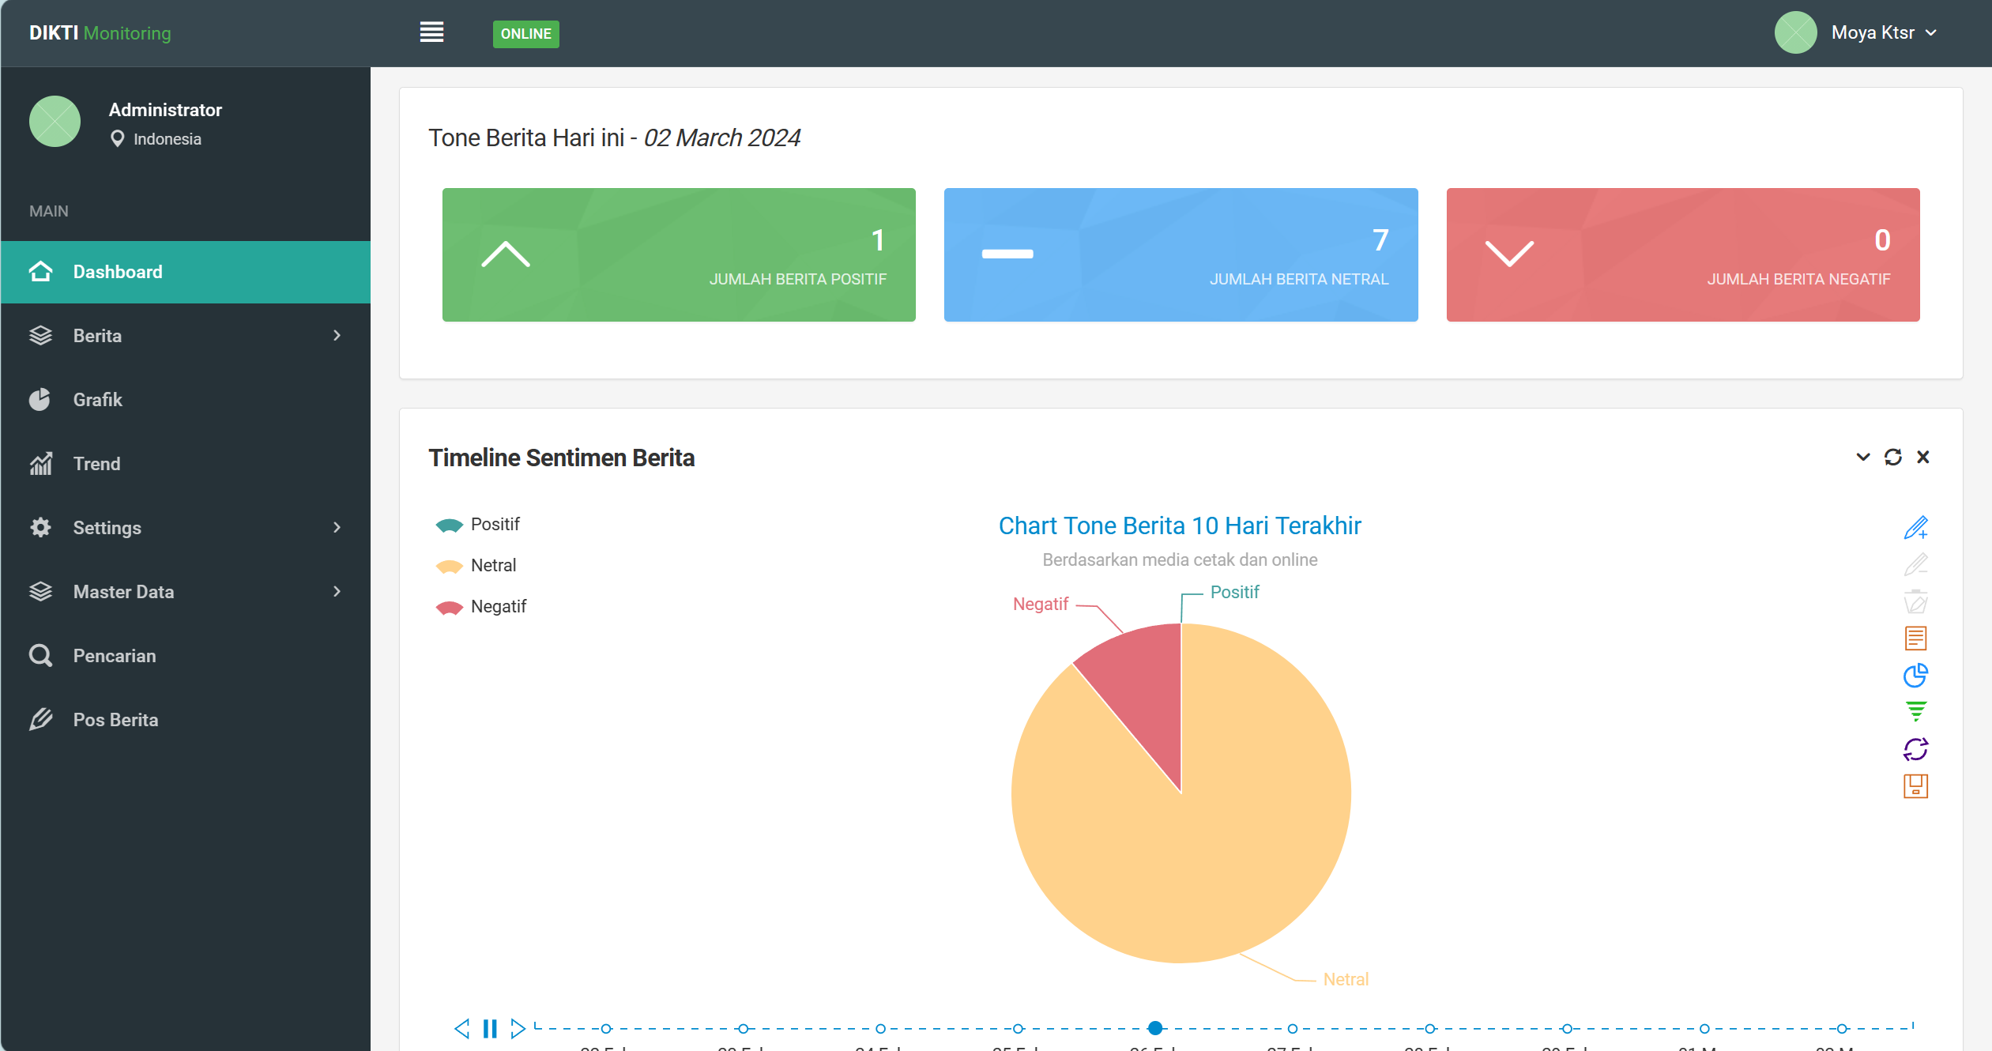1992x1051 pixels.
Task: Save the chart as image
Action: tap(1915, 785)
